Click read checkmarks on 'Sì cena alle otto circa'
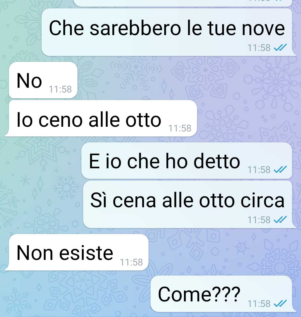Image resolution: width=301 pixels, height=317 pixels. 280,220
